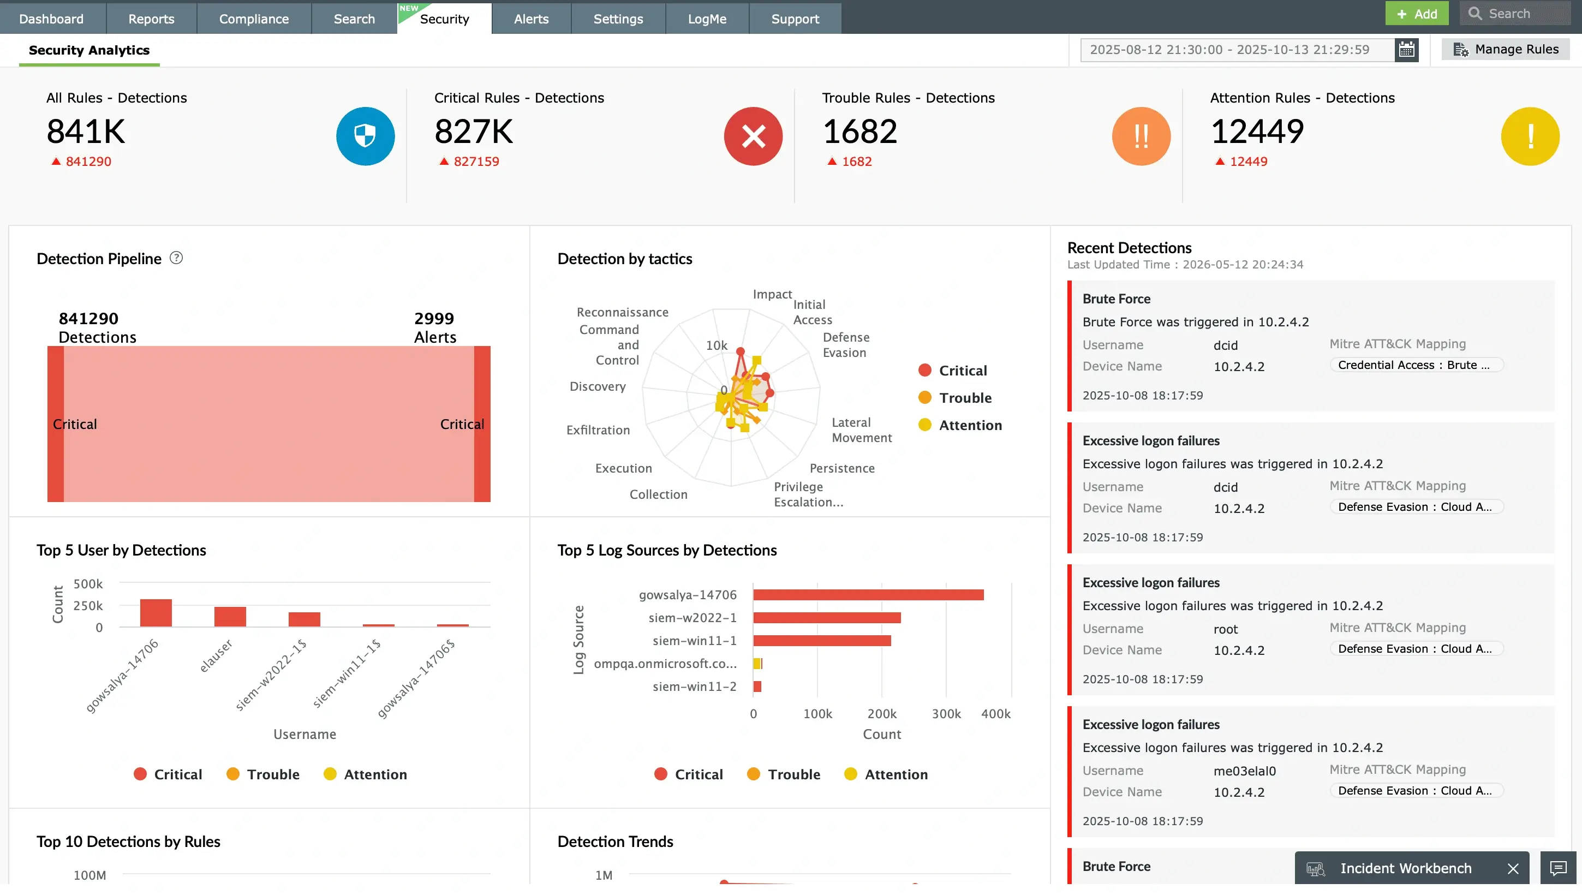Image resolution: width=1582 pixels, height=895 pixels.
Task: Click the green Add button
Action: coord(1416,14)
